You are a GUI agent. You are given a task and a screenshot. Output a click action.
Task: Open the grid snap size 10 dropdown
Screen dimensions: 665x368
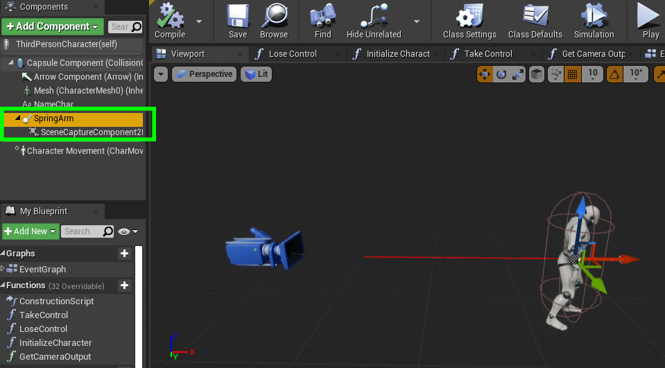pos(592,75)
